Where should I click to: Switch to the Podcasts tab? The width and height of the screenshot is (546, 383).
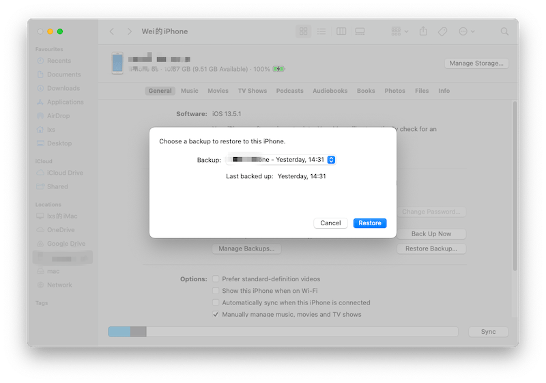point(289,91)
